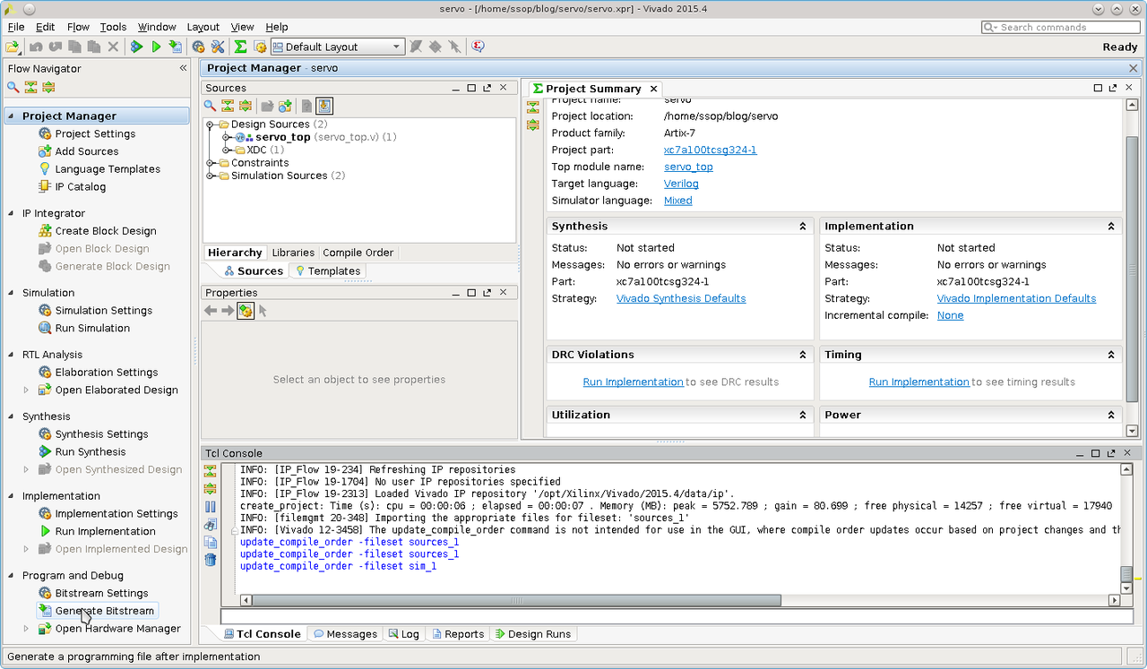The width and height of the screenshot is (1147, 669).
Task: Collapse the Synthesis summary section
Action: coord(803,227)
